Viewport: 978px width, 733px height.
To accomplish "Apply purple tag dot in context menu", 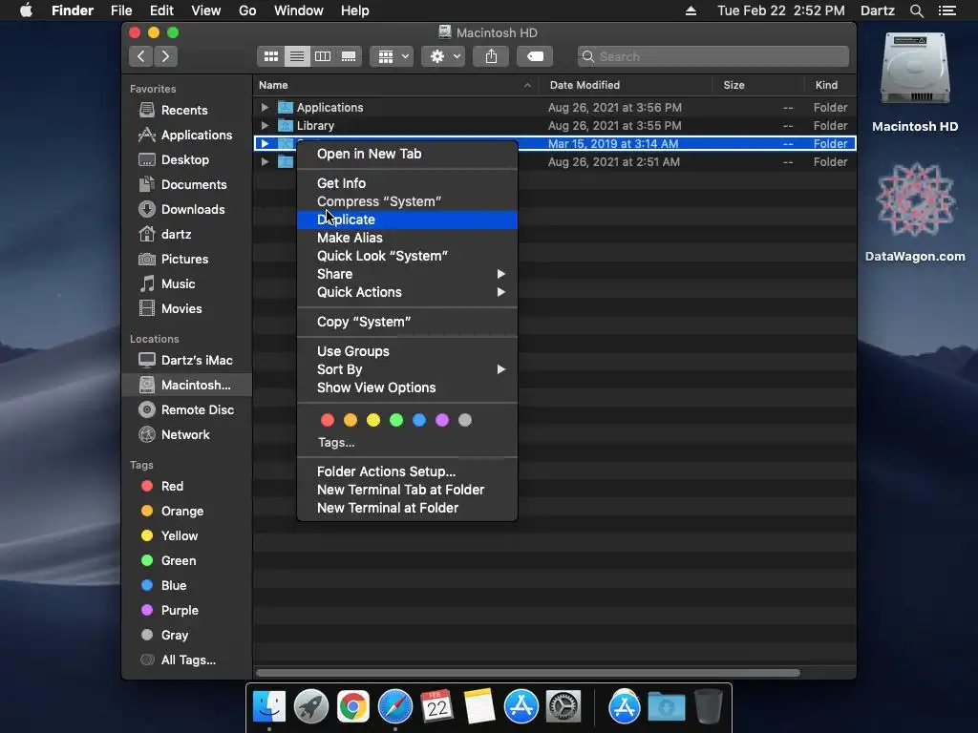I will point(442,420).
